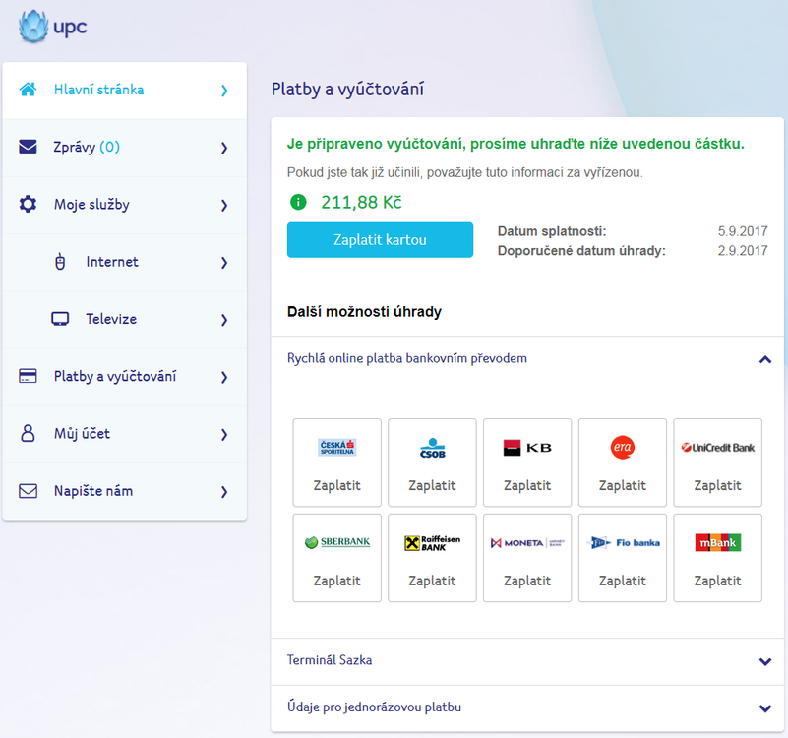788x738 pixels.
Task: Click the 211,88 Kč amount
Action: (x=361, y=202)
